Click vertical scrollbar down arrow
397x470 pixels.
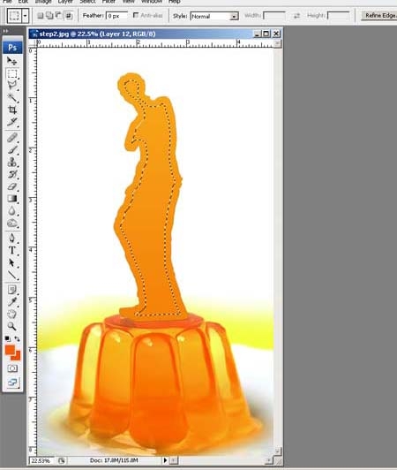[278, 451]
